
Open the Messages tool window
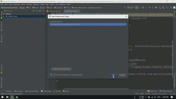(46, 91)
